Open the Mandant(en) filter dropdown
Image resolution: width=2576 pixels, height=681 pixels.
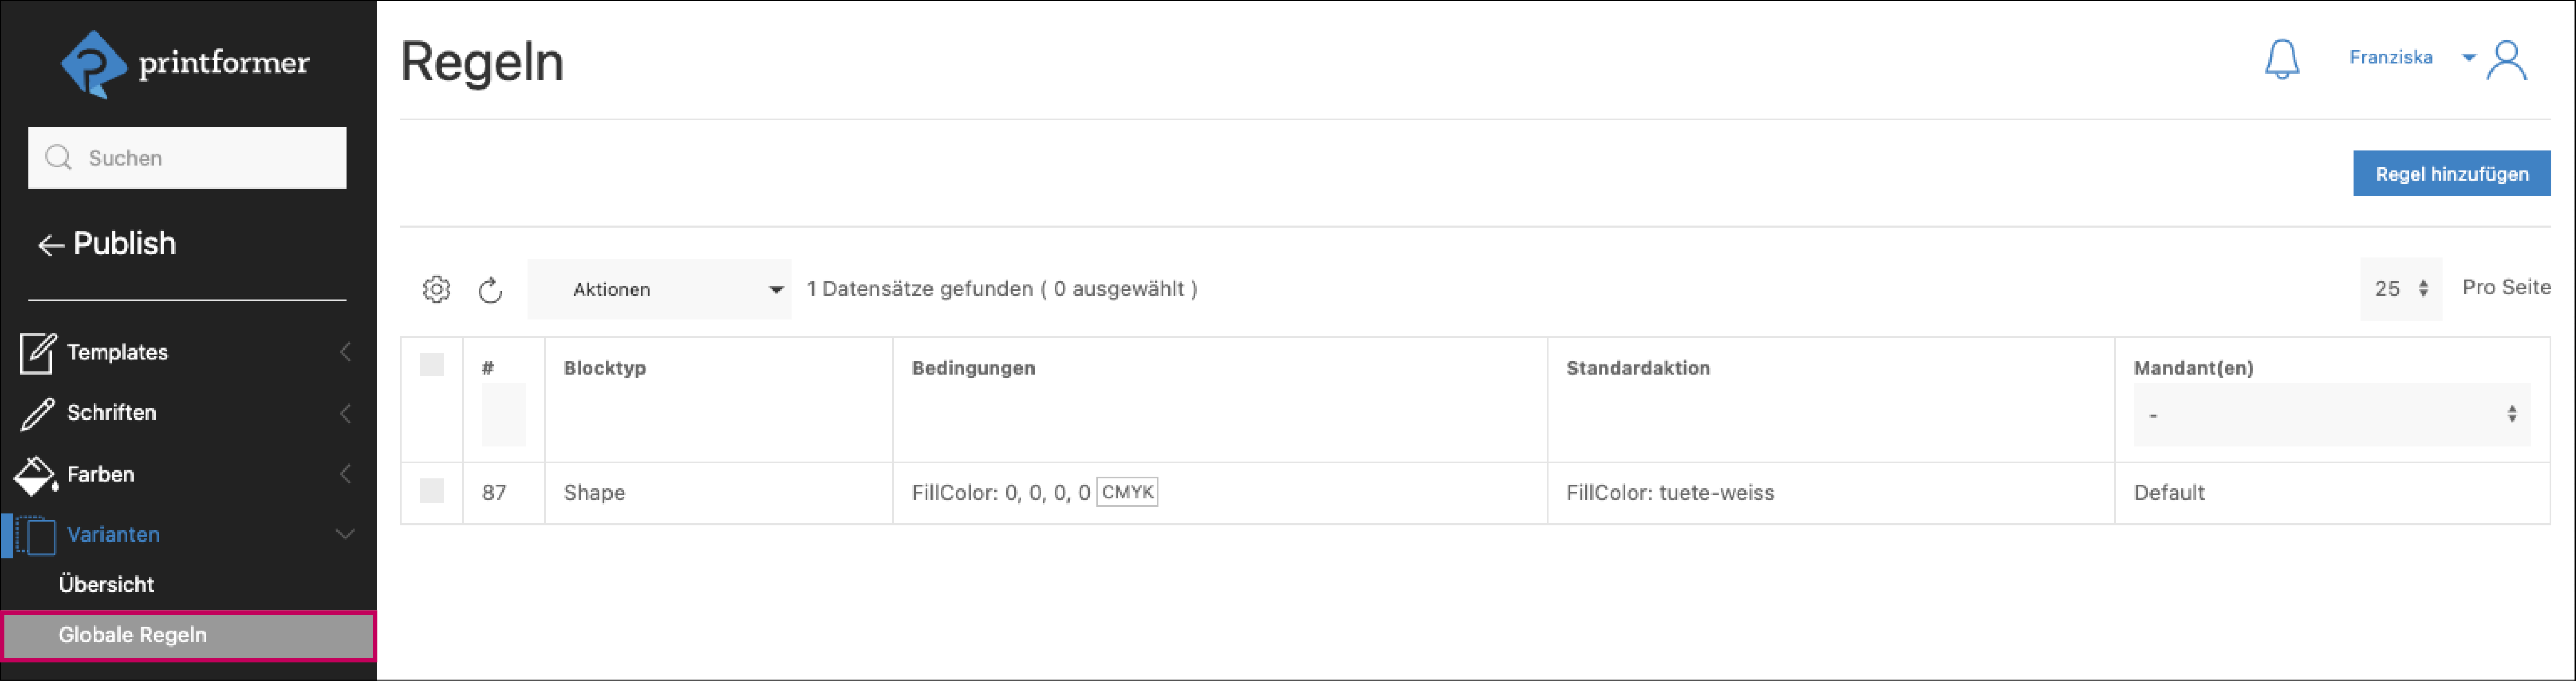tap(2331, 414)
